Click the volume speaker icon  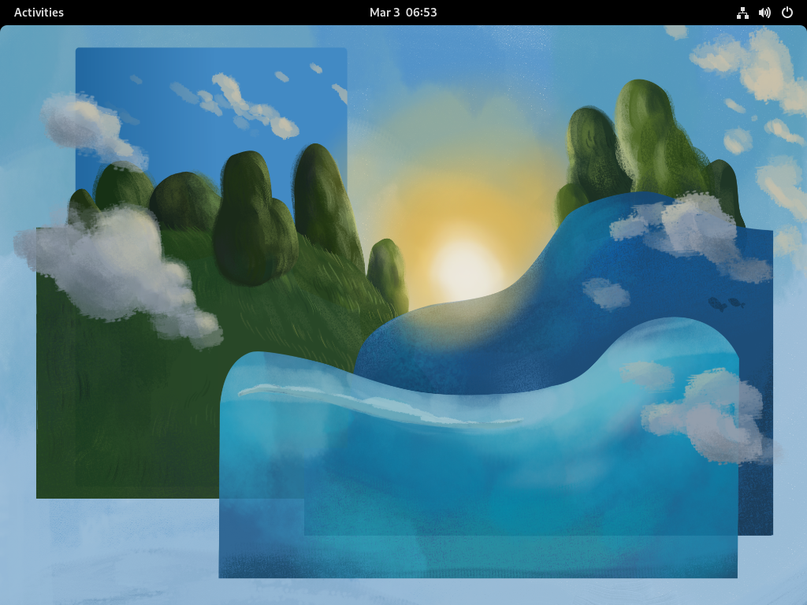tap(764, 13)
